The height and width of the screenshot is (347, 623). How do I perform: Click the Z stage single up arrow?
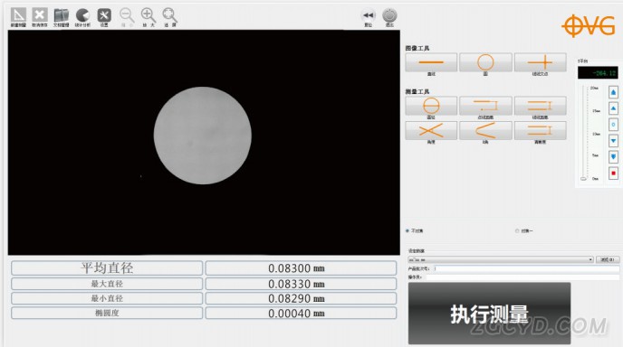[613, 108]
